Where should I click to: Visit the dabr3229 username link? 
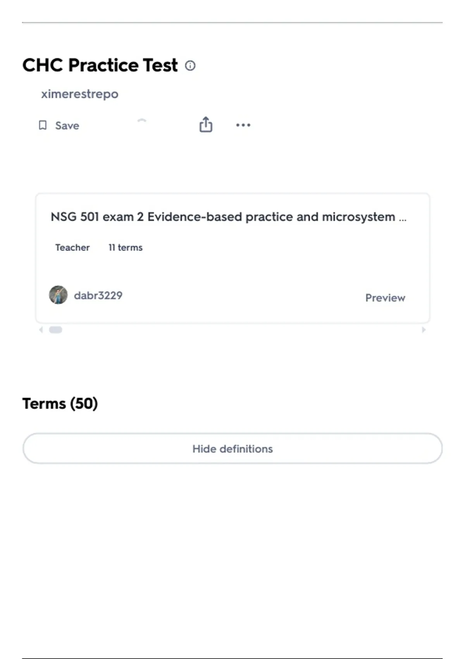click(x=98, y=295)
